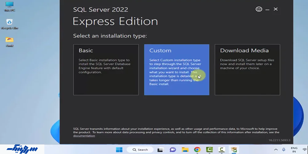Viewport: 308px width, 154px height.
Task: Click the smiley feedback icon
Action: pos(259,9)
